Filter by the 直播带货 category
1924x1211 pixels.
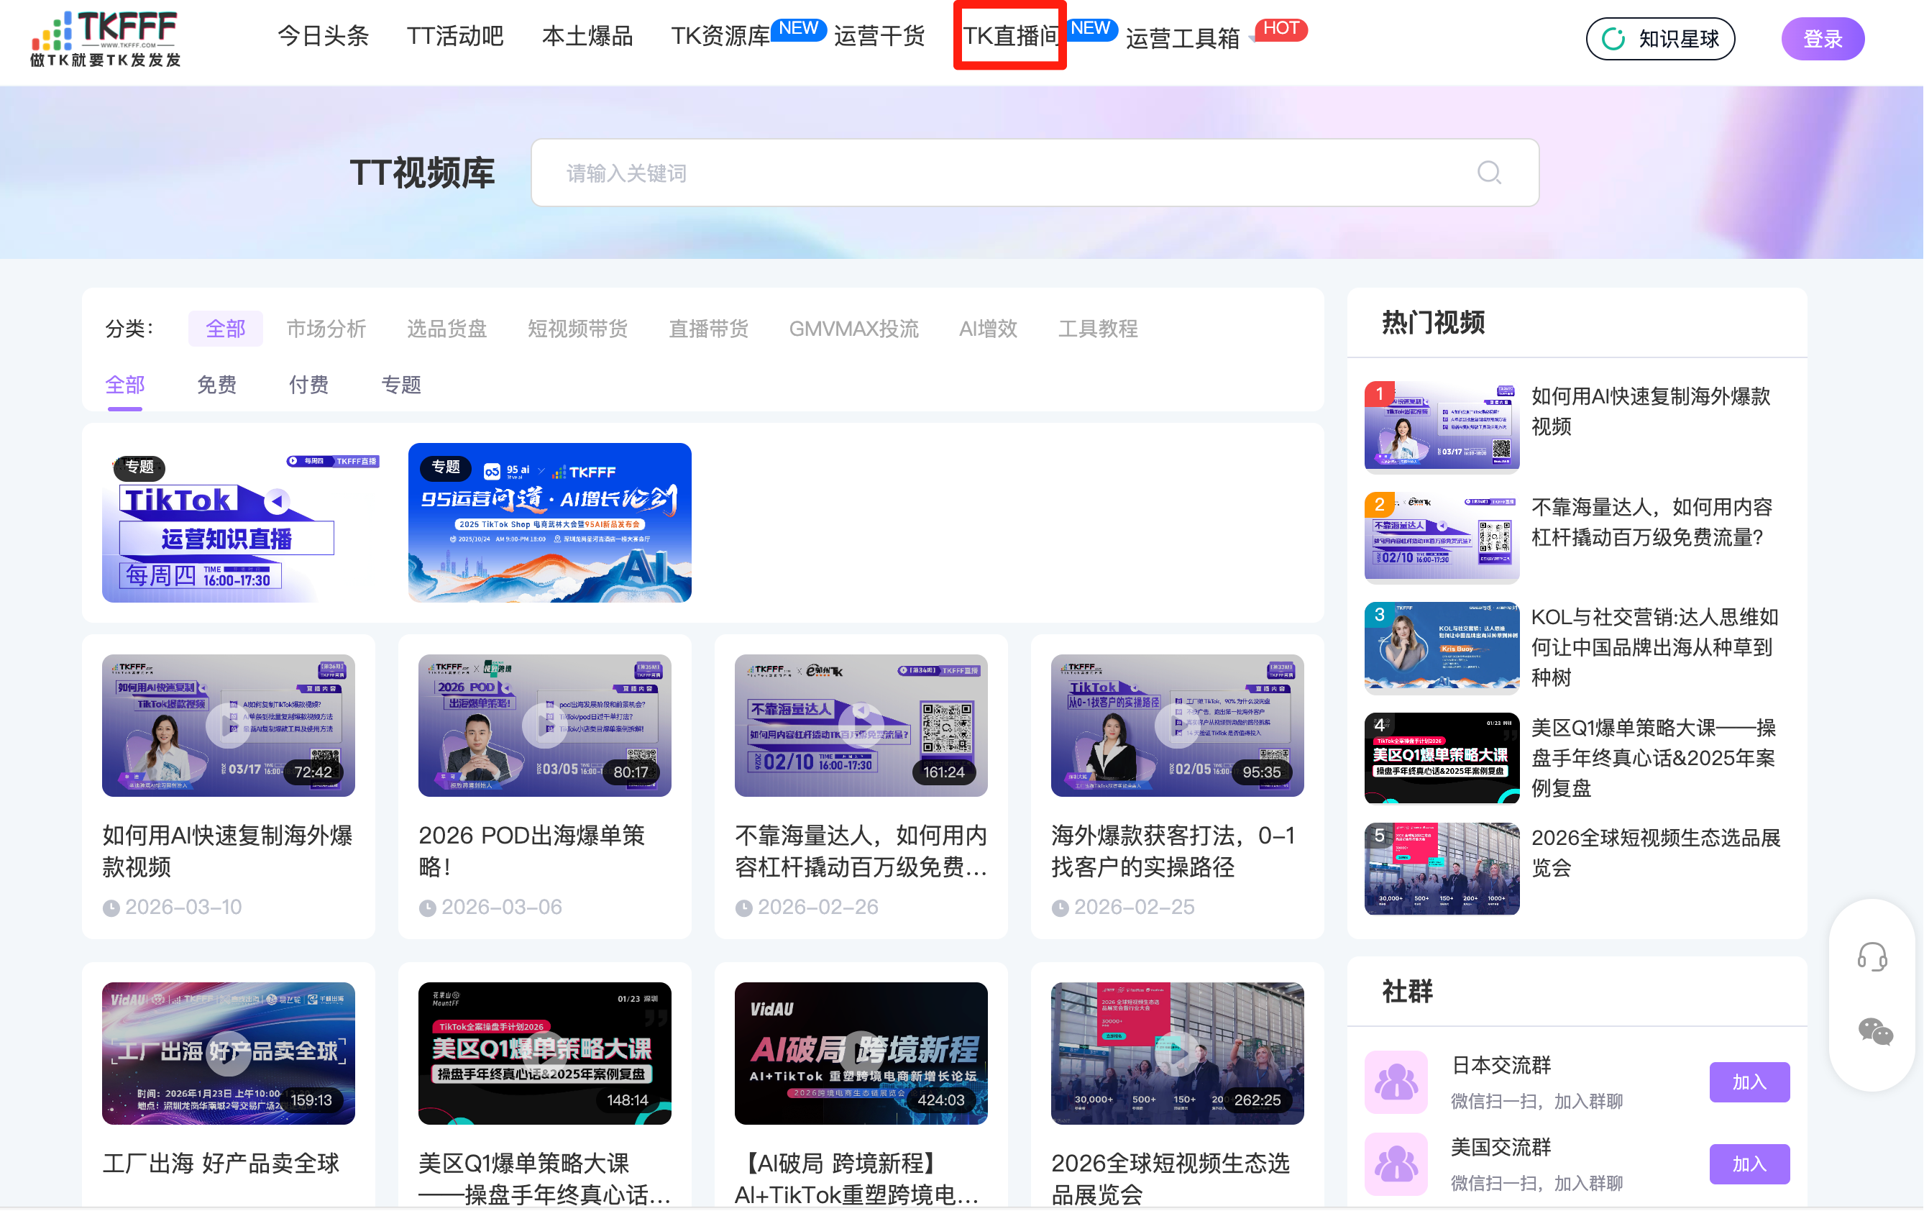tap(708, 329)
